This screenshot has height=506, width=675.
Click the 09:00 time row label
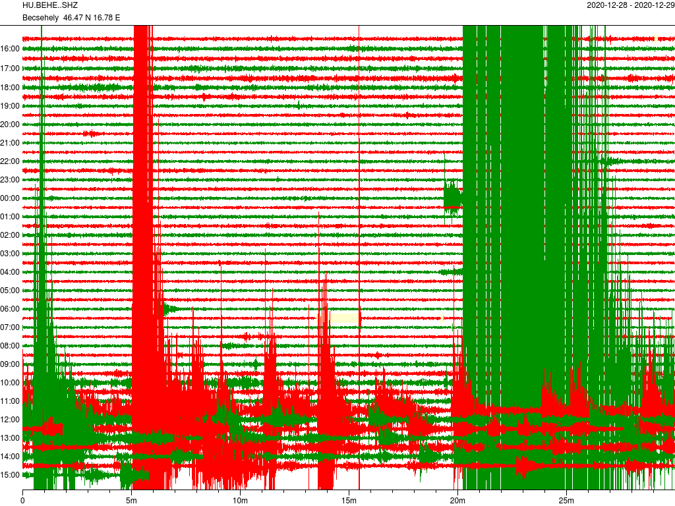pos(10,364)
